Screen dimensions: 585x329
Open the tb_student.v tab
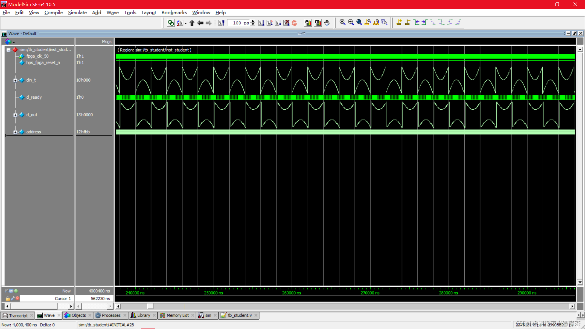tap(239, 316)
